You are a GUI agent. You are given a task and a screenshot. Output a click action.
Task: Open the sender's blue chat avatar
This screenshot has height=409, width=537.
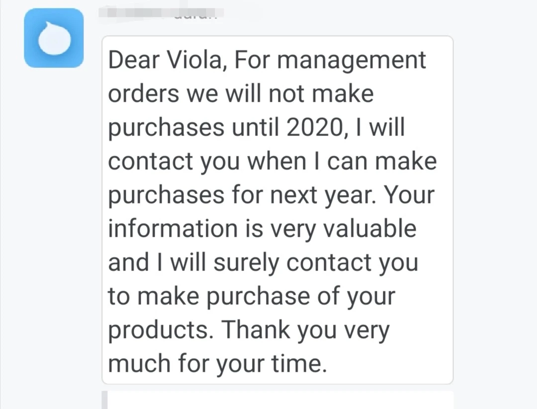pos(54,38)
